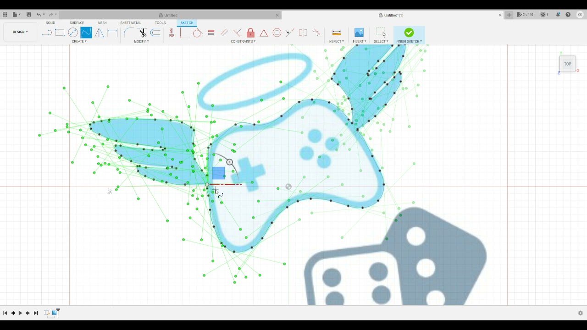Open notifications bell
587x330 pixels.
[558, 15]
